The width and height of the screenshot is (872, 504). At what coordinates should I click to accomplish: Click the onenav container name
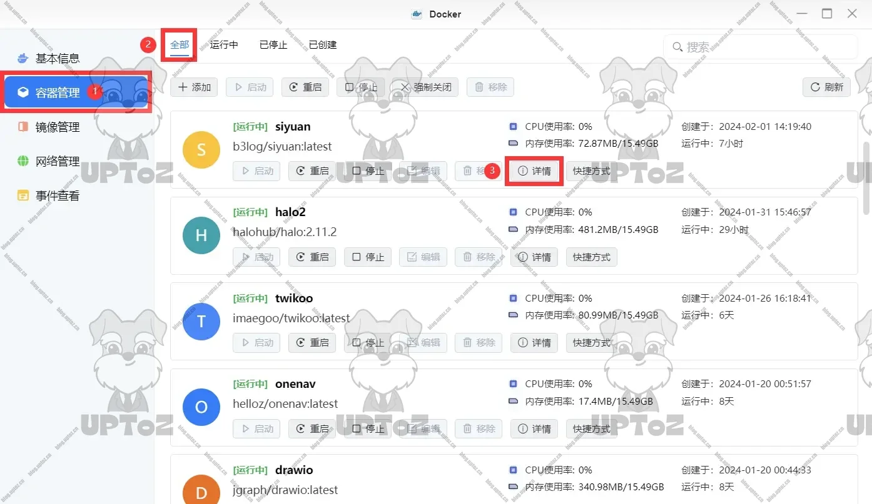[x=295, y=384]
